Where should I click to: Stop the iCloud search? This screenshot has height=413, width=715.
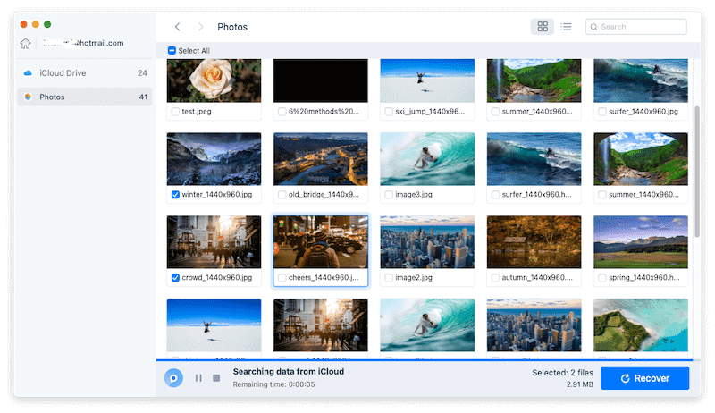[216, 378]
